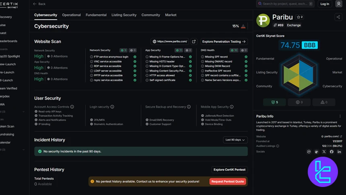Click the Explore Penetration Testing button

(x=224, y=41)
